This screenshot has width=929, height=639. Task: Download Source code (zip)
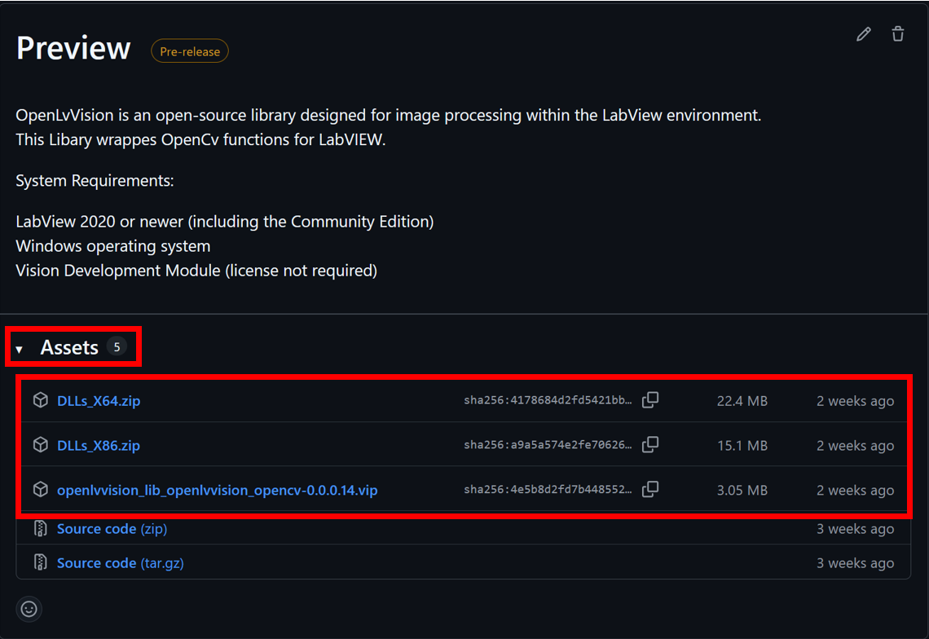[112, 529]
